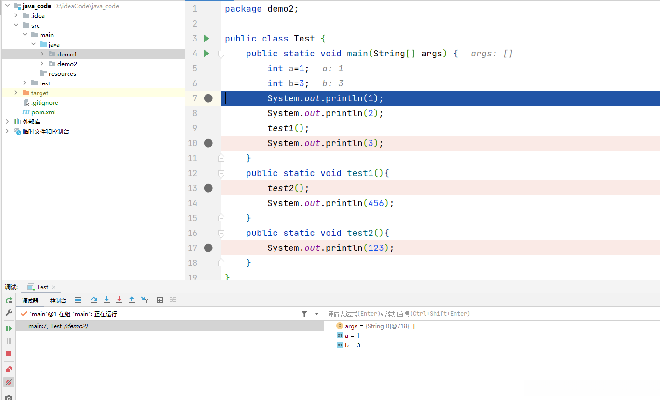Select the 调试器 debugger tab

30,301
